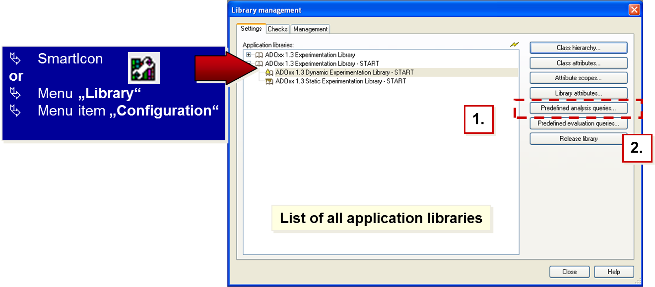Click the Dynamic Experimentation Library - START icon
The width and height of the screenshot is (655, 287).
click(269, 72)
